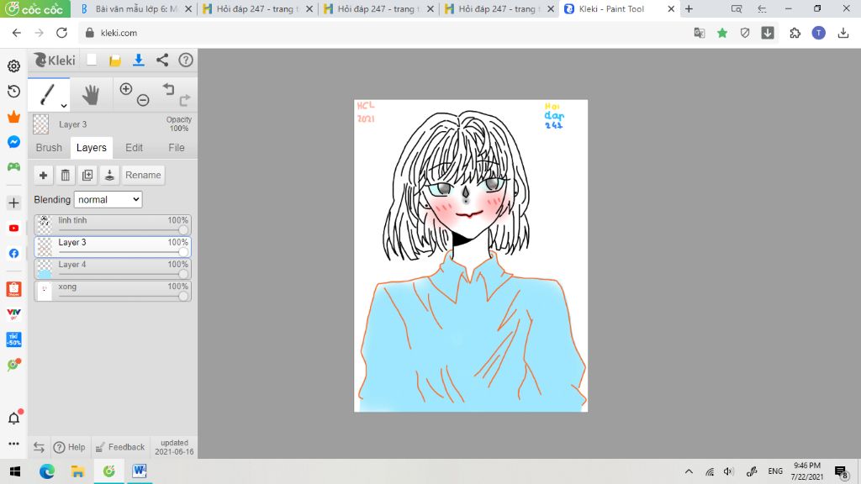The image size is (861, 484).
Task: Open browser extensions puzzle icon
Action: pos(795,33)
